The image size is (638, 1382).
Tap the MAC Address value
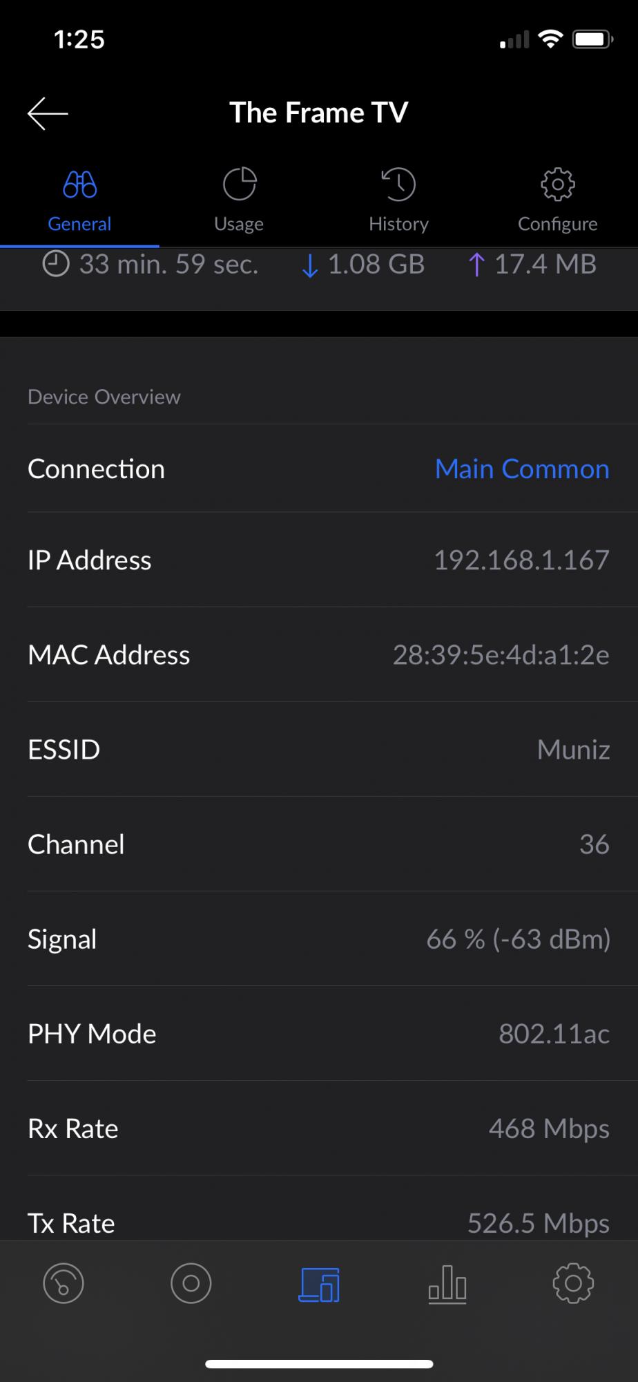pos(501,655)
